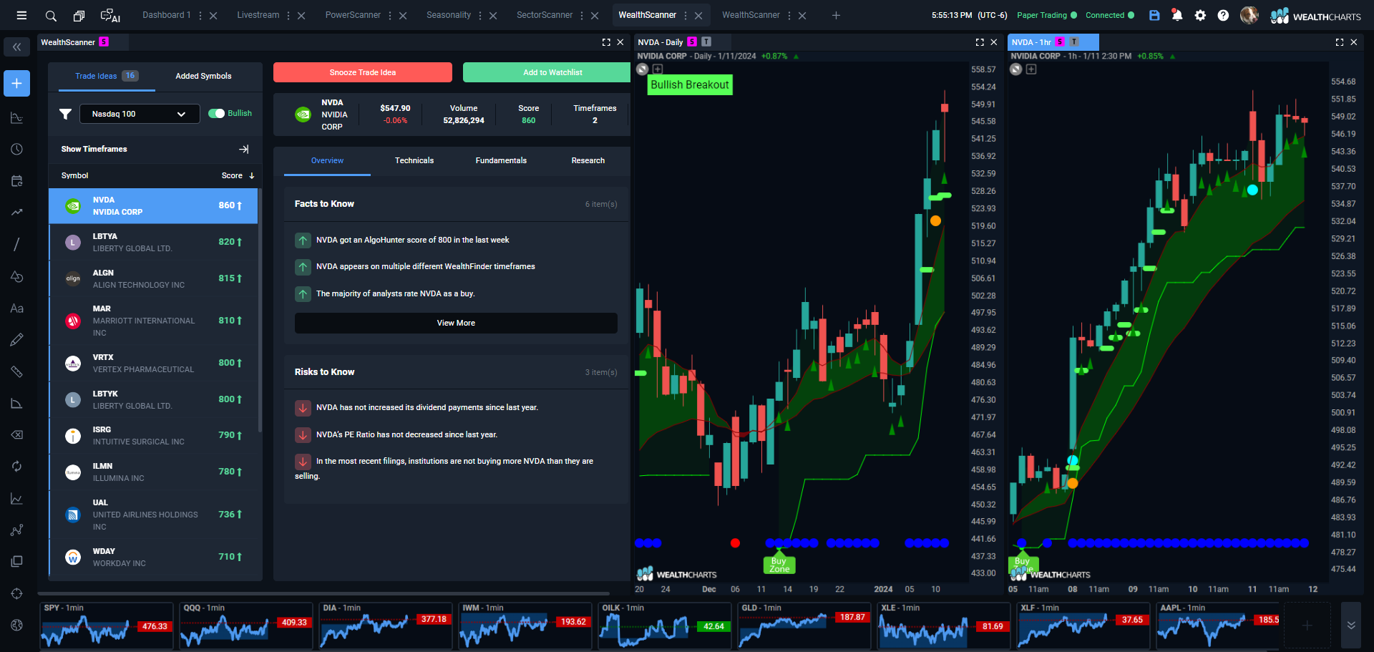
Task: Toggle the T badge on NVDA 1hr
Action: tap(1074, 42)
